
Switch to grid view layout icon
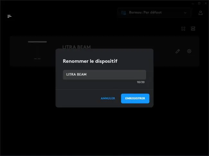[183, 29]
